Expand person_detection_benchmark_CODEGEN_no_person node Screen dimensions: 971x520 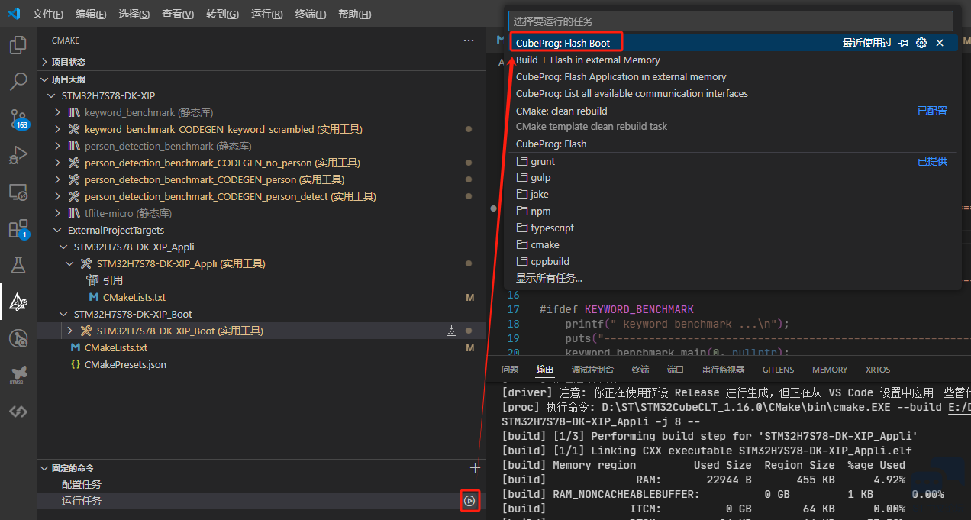coord(57,163)
